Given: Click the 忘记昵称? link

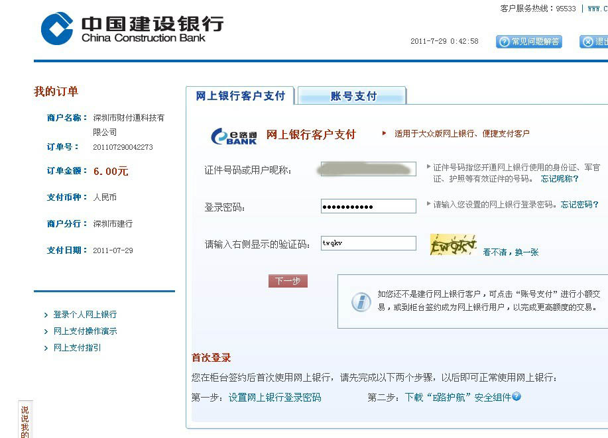Looking at the screenshot, I should tap(560, 179).
